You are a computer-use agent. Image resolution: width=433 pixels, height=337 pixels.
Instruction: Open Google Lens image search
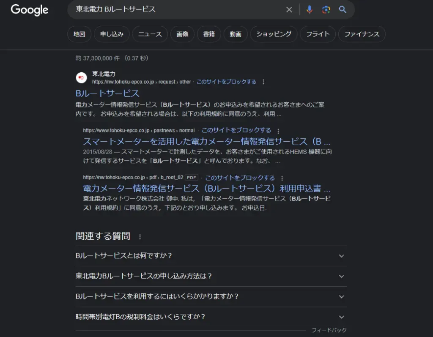[x=326, y=9]
